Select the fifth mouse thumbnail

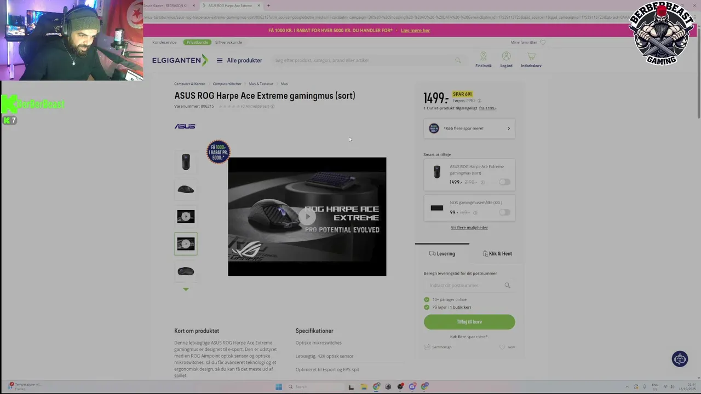[x=186, y=271]
